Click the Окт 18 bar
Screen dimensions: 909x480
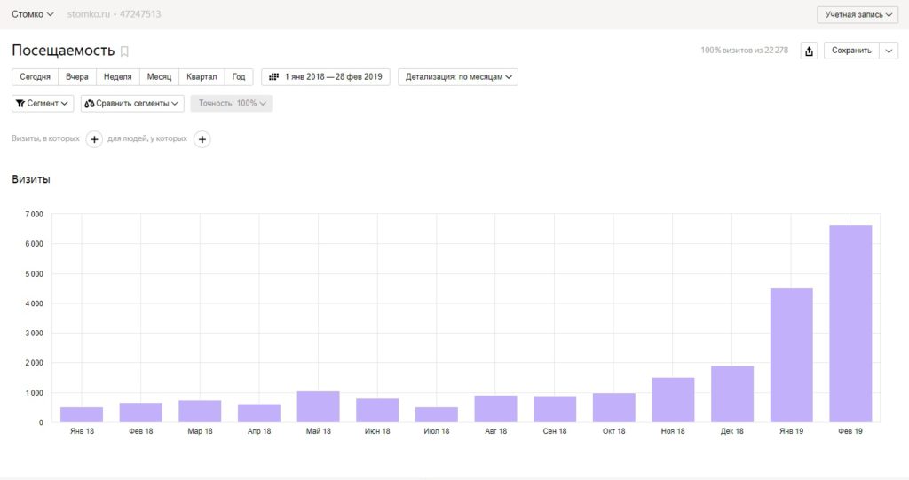click(x=614, y=407)
